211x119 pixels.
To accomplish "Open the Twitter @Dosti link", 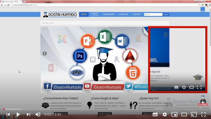I will pyautogui.click(x=136, y=87).
